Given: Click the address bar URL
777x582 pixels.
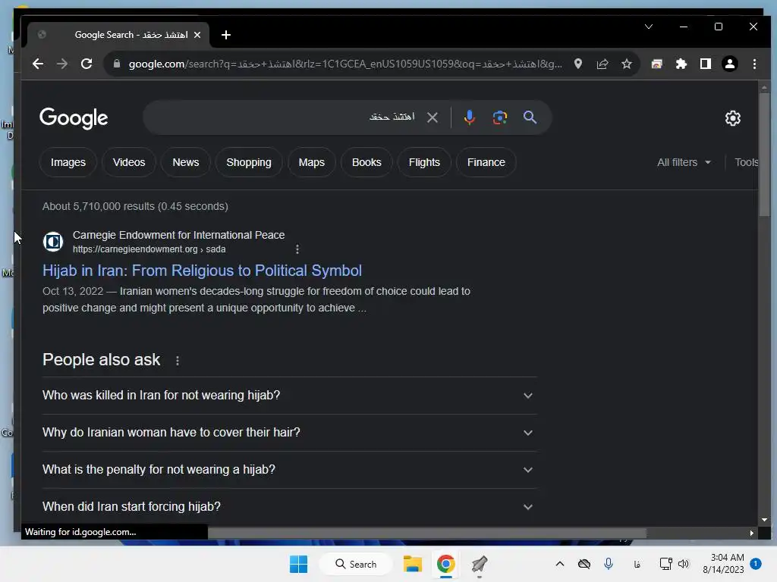Looking at the screenshot, I should [345, 64].
